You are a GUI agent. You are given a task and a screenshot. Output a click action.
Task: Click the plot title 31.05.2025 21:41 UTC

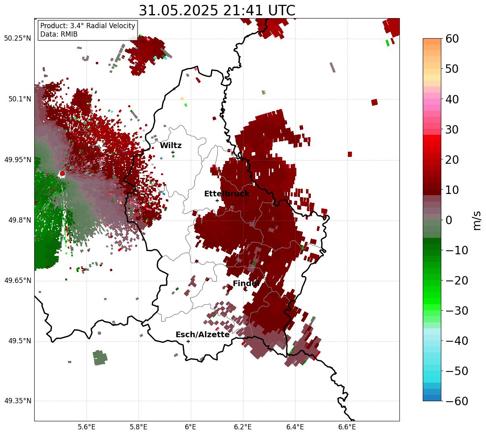pyautogui.click(x=217, y=10)
